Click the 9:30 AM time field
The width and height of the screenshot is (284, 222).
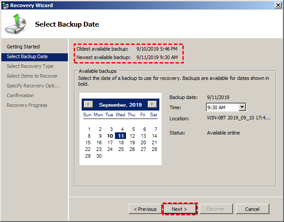point(222,107)
